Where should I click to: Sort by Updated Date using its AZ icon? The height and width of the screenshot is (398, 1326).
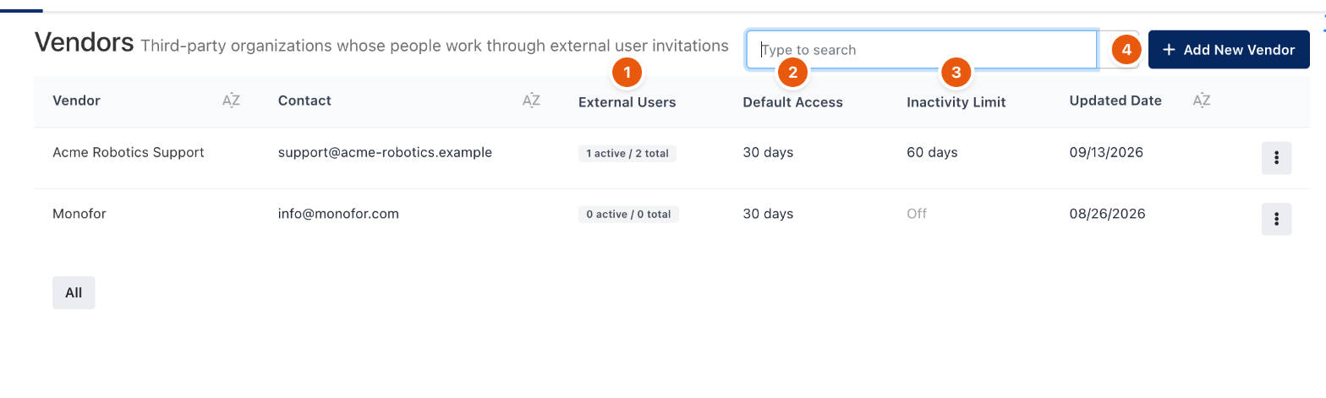1202,101
